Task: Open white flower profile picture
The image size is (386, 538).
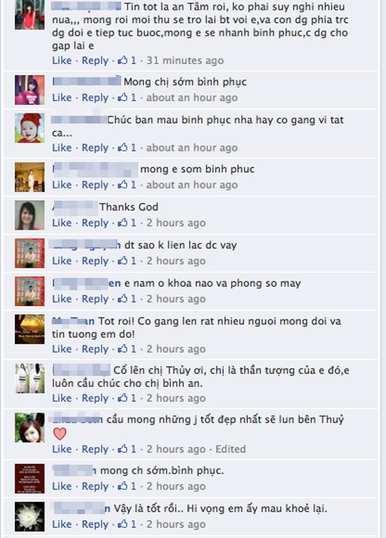Action: [x=29, y=516]
